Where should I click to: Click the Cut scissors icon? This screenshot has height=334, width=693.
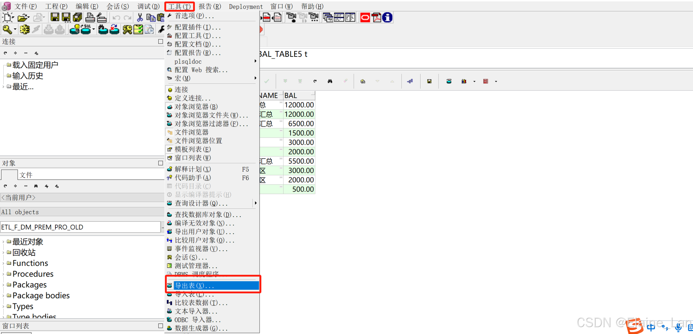(139, 17)
